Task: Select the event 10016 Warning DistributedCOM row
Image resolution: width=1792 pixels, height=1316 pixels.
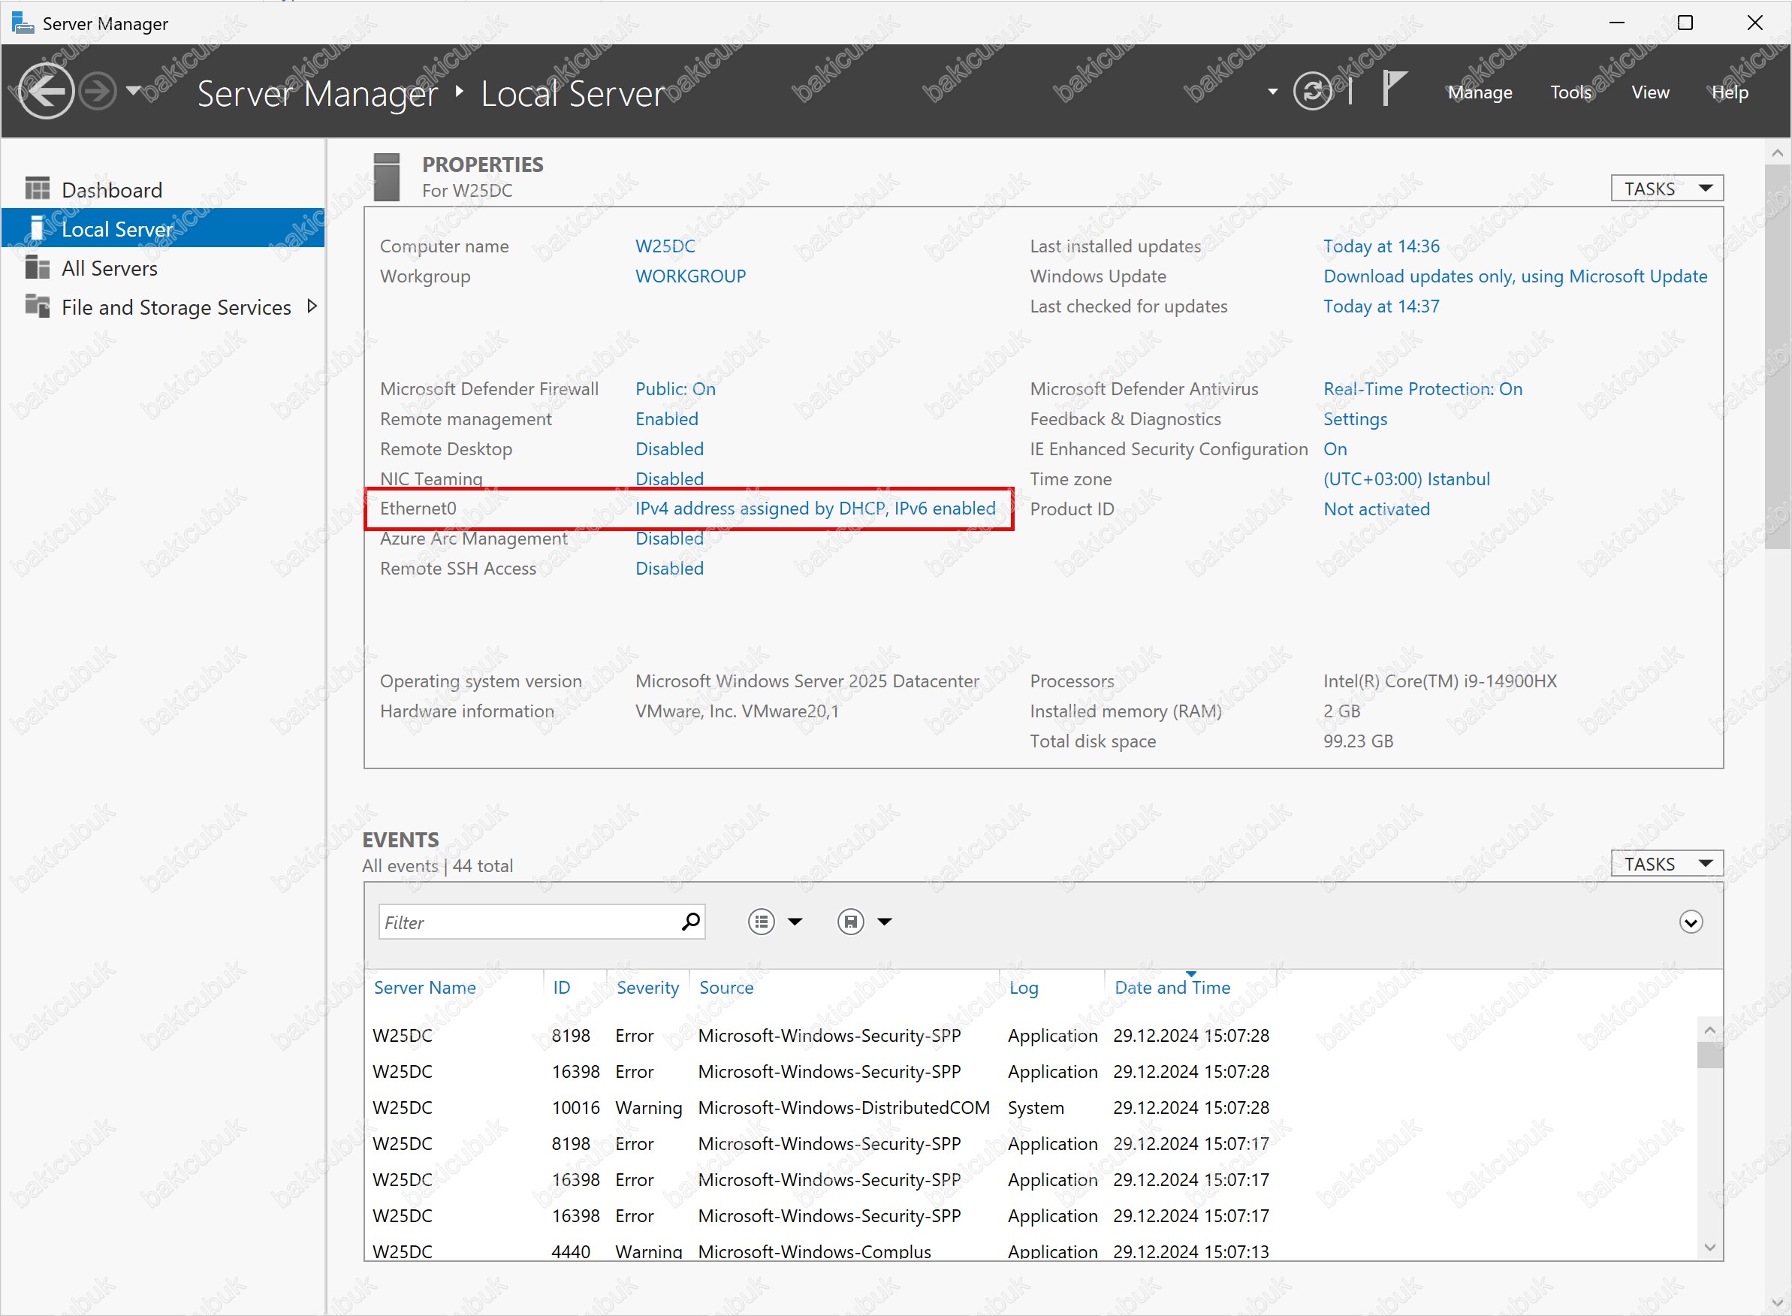Action: click(1030, 1107)
